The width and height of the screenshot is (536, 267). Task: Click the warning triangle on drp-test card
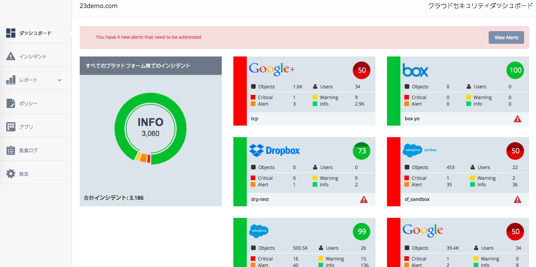click(x=364, y=199)
